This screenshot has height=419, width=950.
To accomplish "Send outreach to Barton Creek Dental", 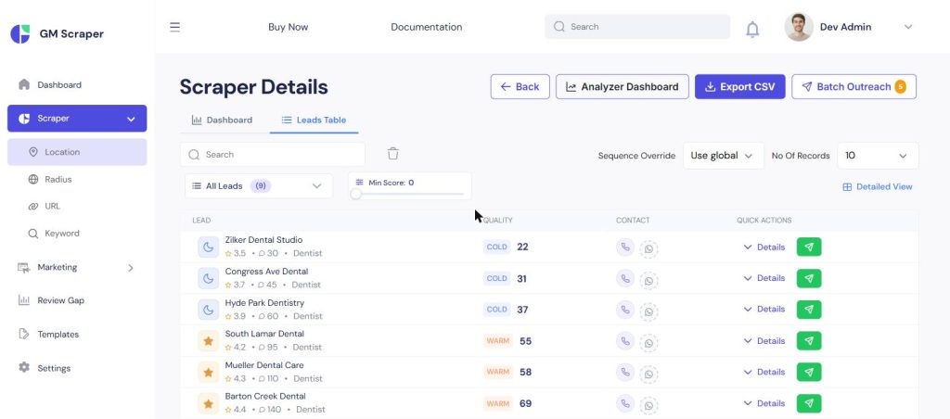I will (809, 403).
